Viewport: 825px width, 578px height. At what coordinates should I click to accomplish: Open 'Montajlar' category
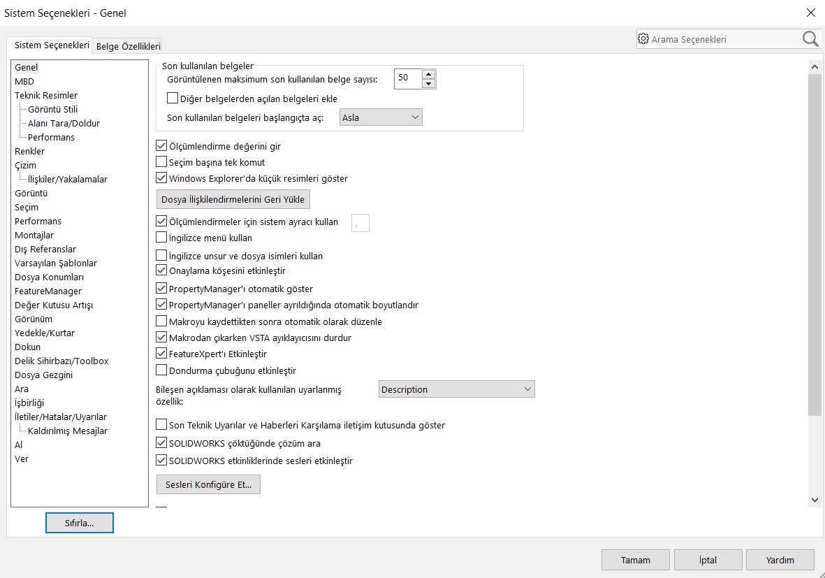[34, 236]
